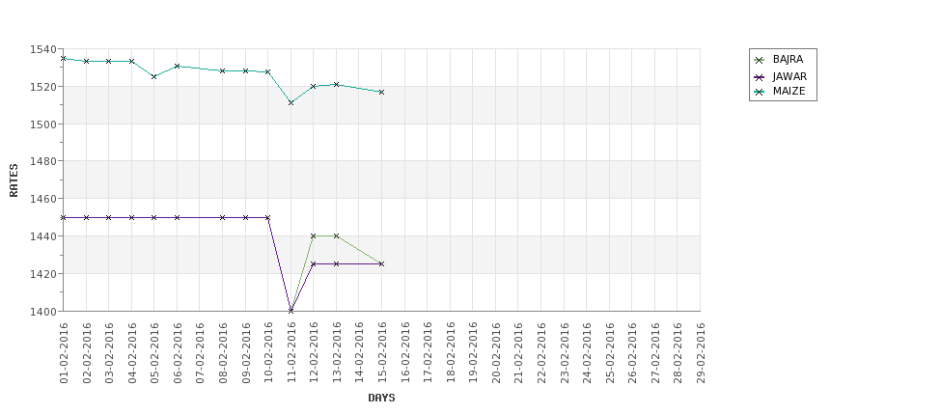Viewport: 941px width, 414px height.
Task: Click the JAWAR legend marker icon
Action: [760, 77]
